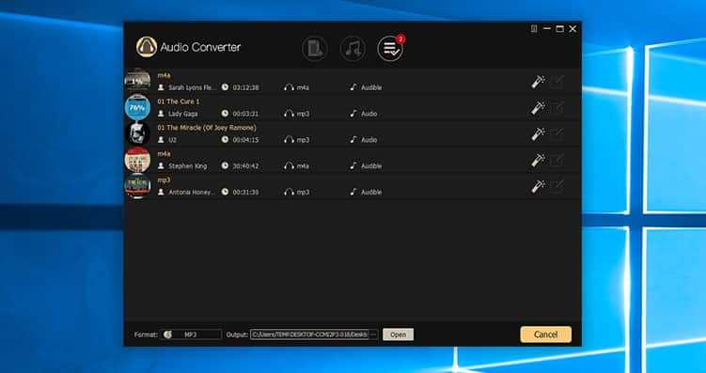Click edit tag icon for 01 The Cure 1
706x373 pixels.
[557, 108]
